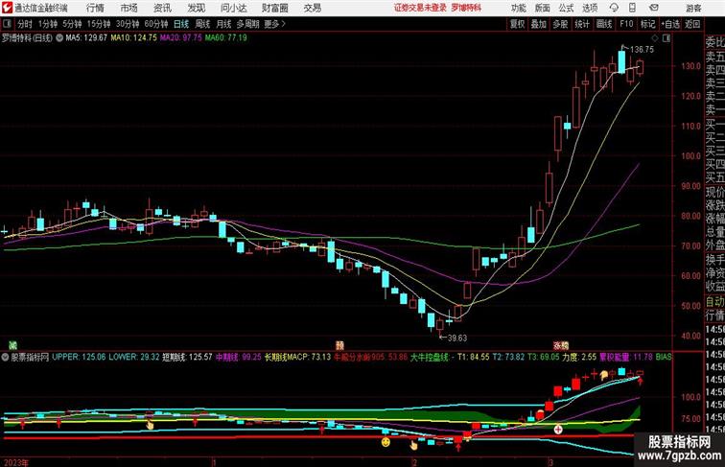The image size is (725, 467).
Task: Toggle the right sidebar panel icon
Action: coord(667,38)
